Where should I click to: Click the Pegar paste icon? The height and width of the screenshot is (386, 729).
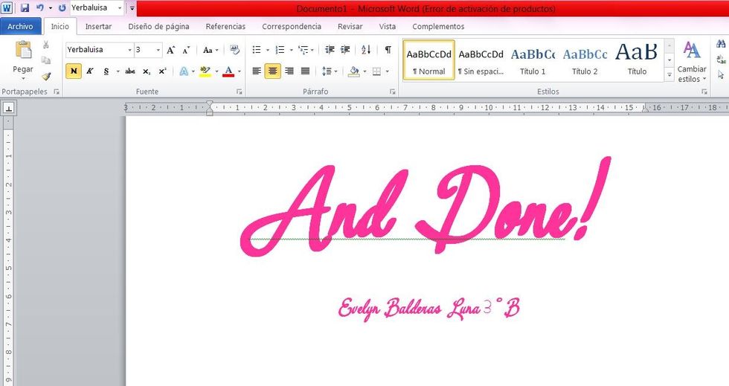23,49
